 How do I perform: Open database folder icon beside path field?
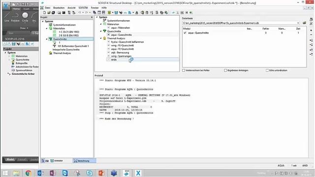pyautogui.click(x=304, y=23)
